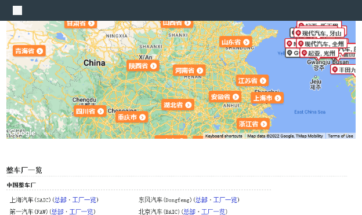Select the 现代汽车, 全州 map pin
The width and height of the screenshot is (362, 215).
pos(322,44)
